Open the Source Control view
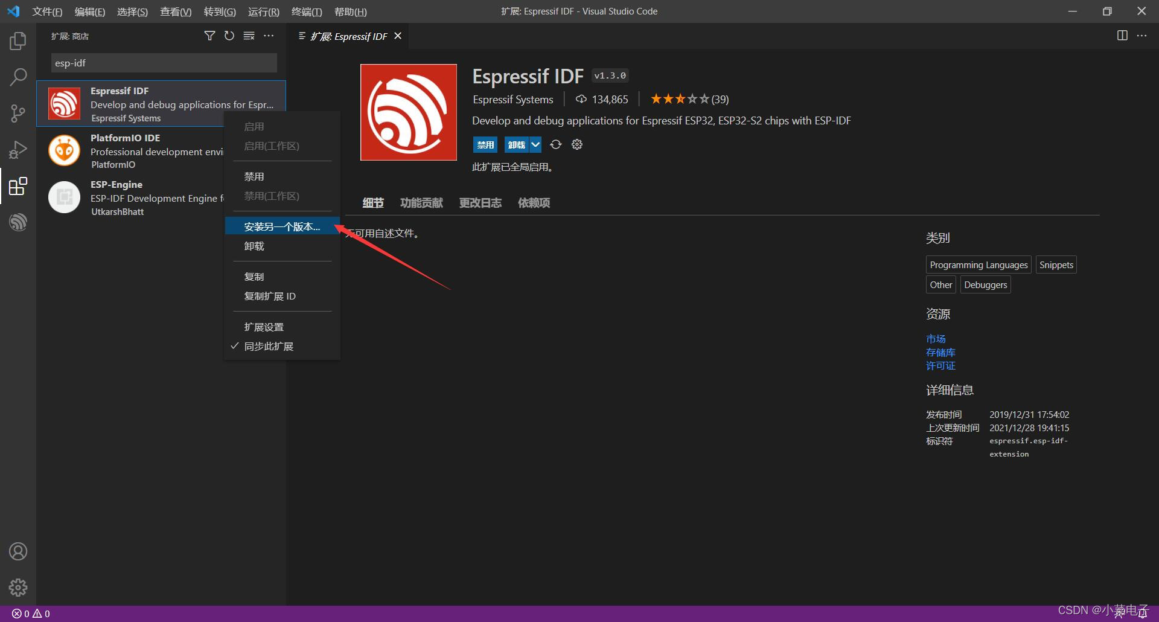Image resolution: width=1159 pixels, height=622 pixels. click(x=18, y=114)
